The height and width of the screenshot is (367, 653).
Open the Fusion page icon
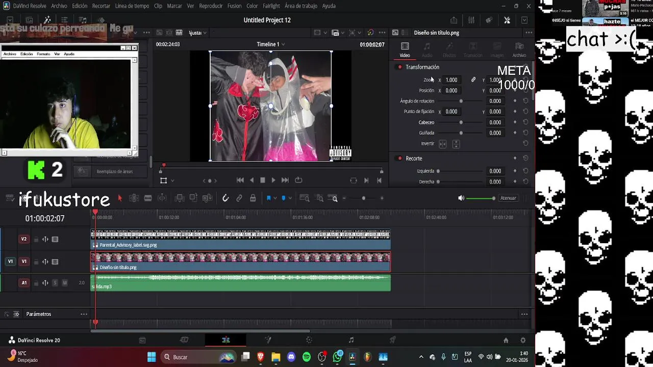268,340
